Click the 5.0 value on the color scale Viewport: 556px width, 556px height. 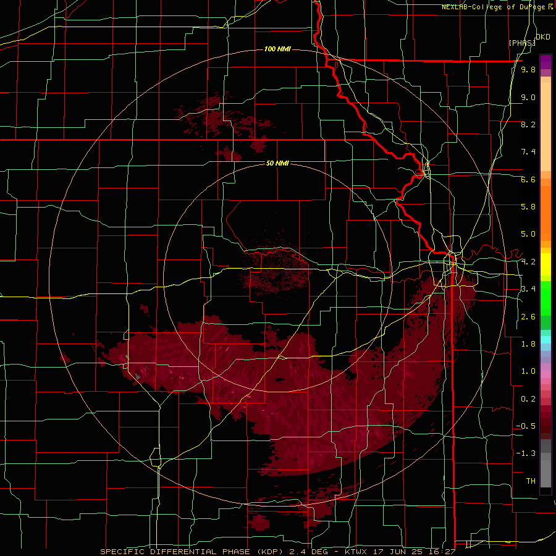[x=528, y=234]
